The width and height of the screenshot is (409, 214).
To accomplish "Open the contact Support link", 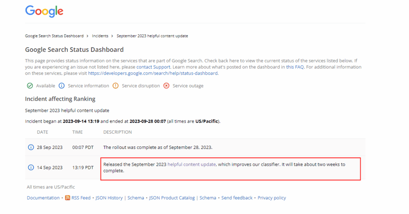I will point(153,67).
